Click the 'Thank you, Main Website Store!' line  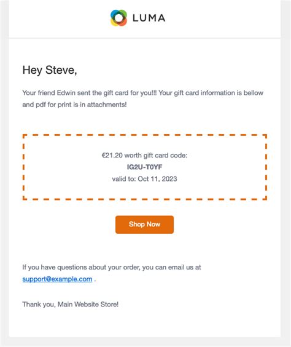click(x=71, y=305)
